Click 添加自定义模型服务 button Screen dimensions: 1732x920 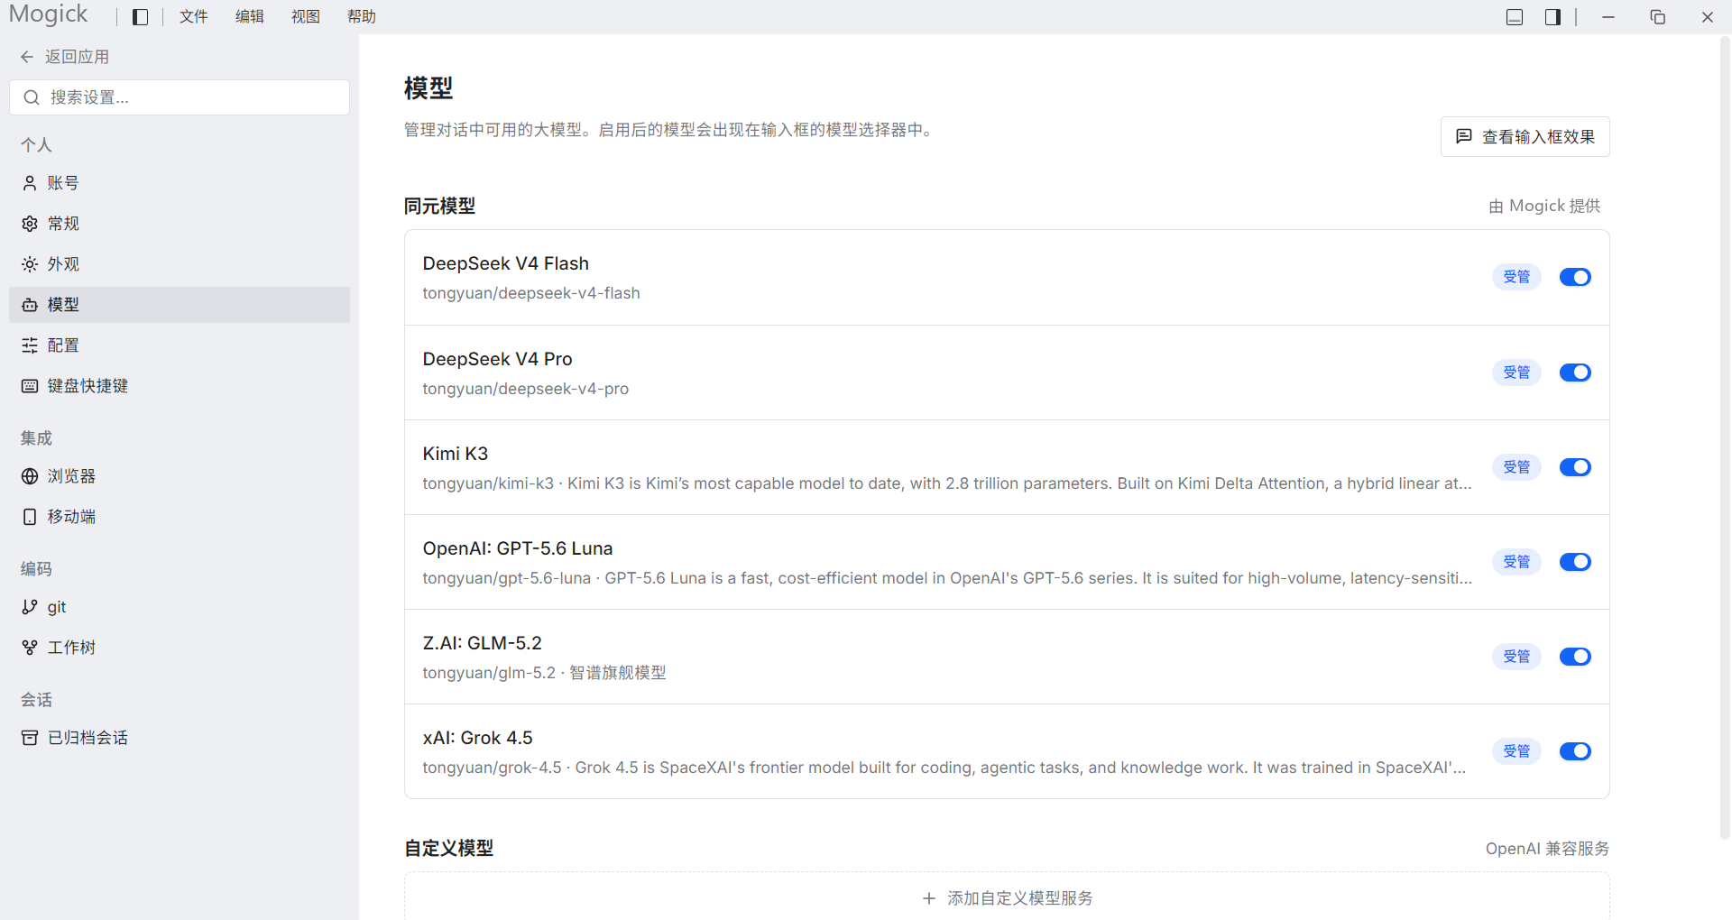tap(1007, 898)
